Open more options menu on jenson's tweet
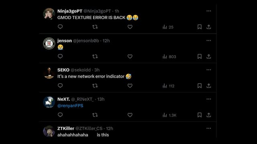 [209, 40]
